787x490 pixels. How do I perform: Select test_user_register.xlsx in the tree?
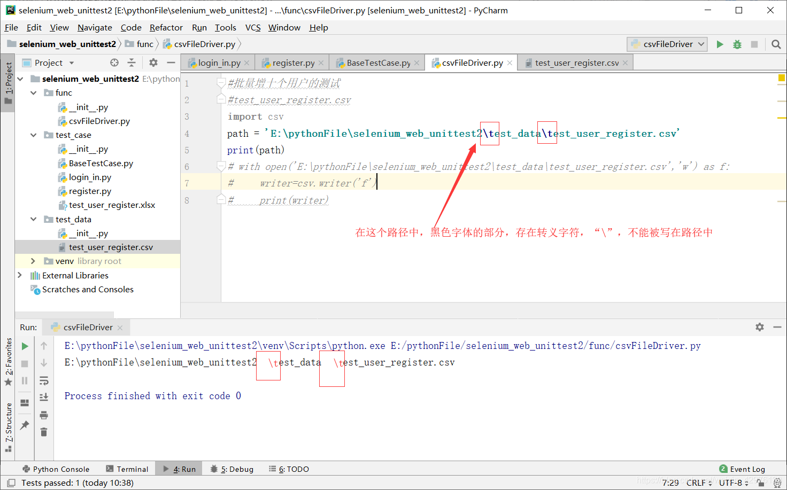[112, 205]
